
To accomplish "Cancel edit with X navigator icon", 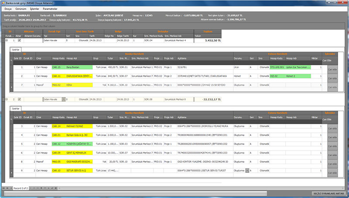I will (x=56, y=188).
